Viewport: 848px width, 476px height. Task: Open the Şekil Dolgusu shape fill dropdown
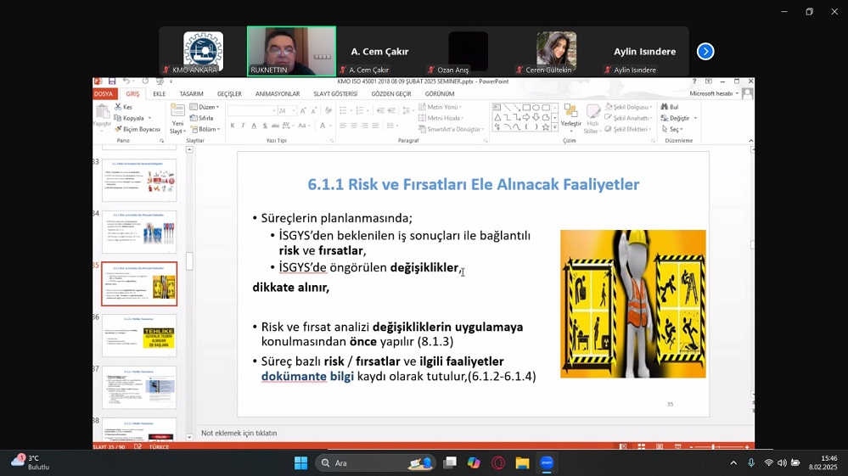tap(628, 107)
